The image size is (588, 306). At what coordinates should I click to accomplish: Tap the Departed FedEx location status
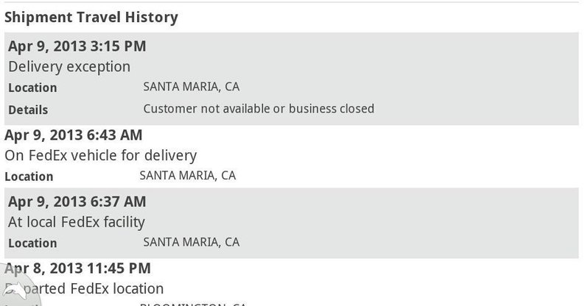click(x=84, y=289)
